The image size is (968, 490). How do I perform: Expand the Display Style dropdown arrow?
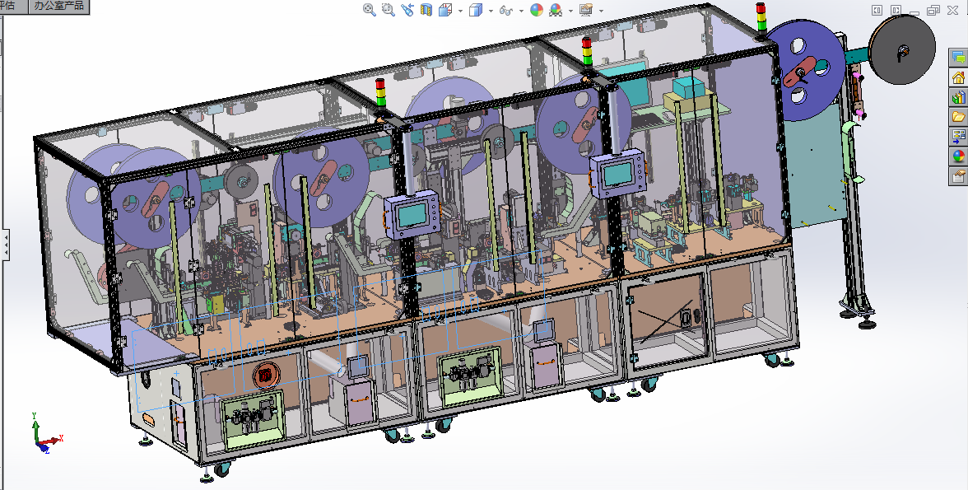pyautogui.click(x=491, y=11)
